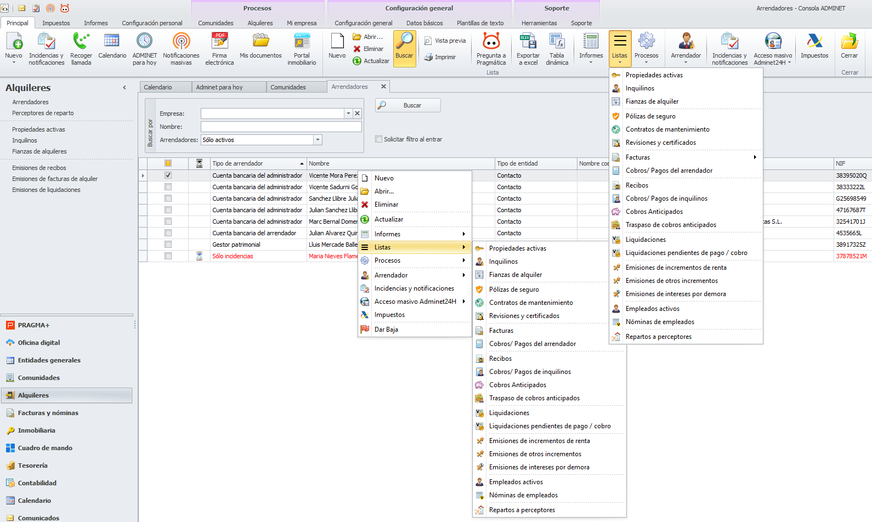The height and width of the screenshot is (522, 872).
Task: Click the Impuestos ribbon icon
Action: tap(814, 42)
